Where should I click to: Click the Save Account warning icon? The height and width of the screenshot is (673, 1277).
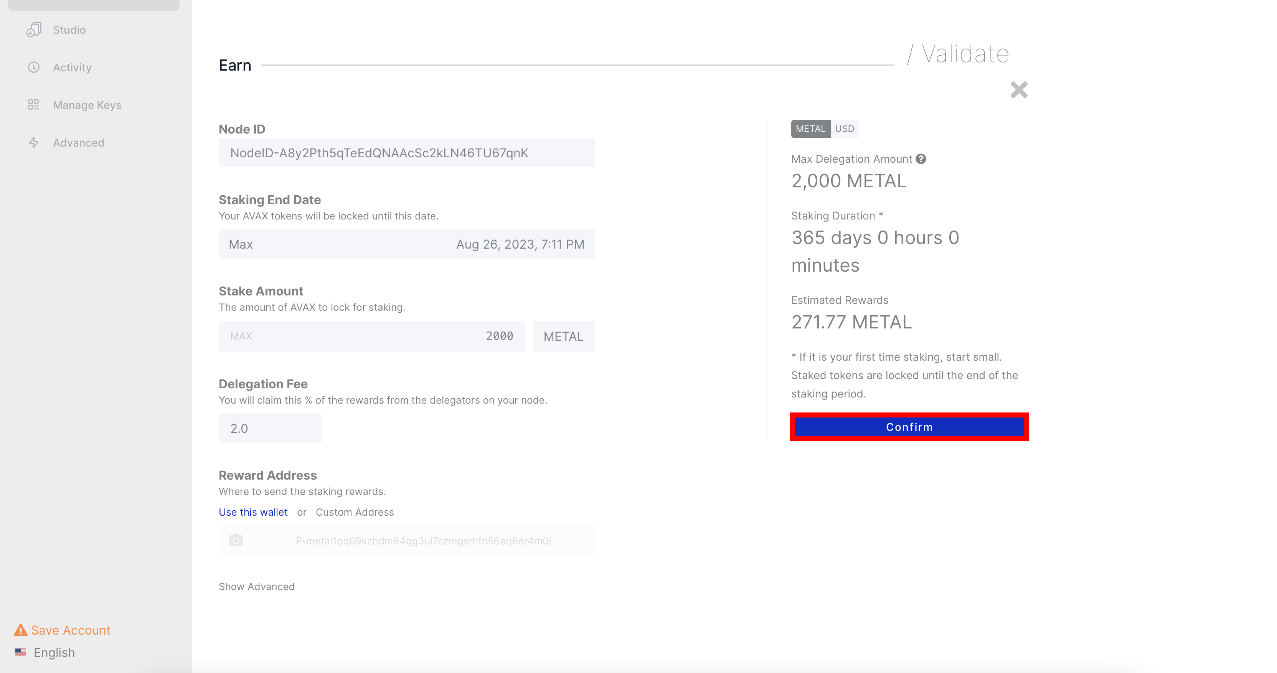(20, 630)
